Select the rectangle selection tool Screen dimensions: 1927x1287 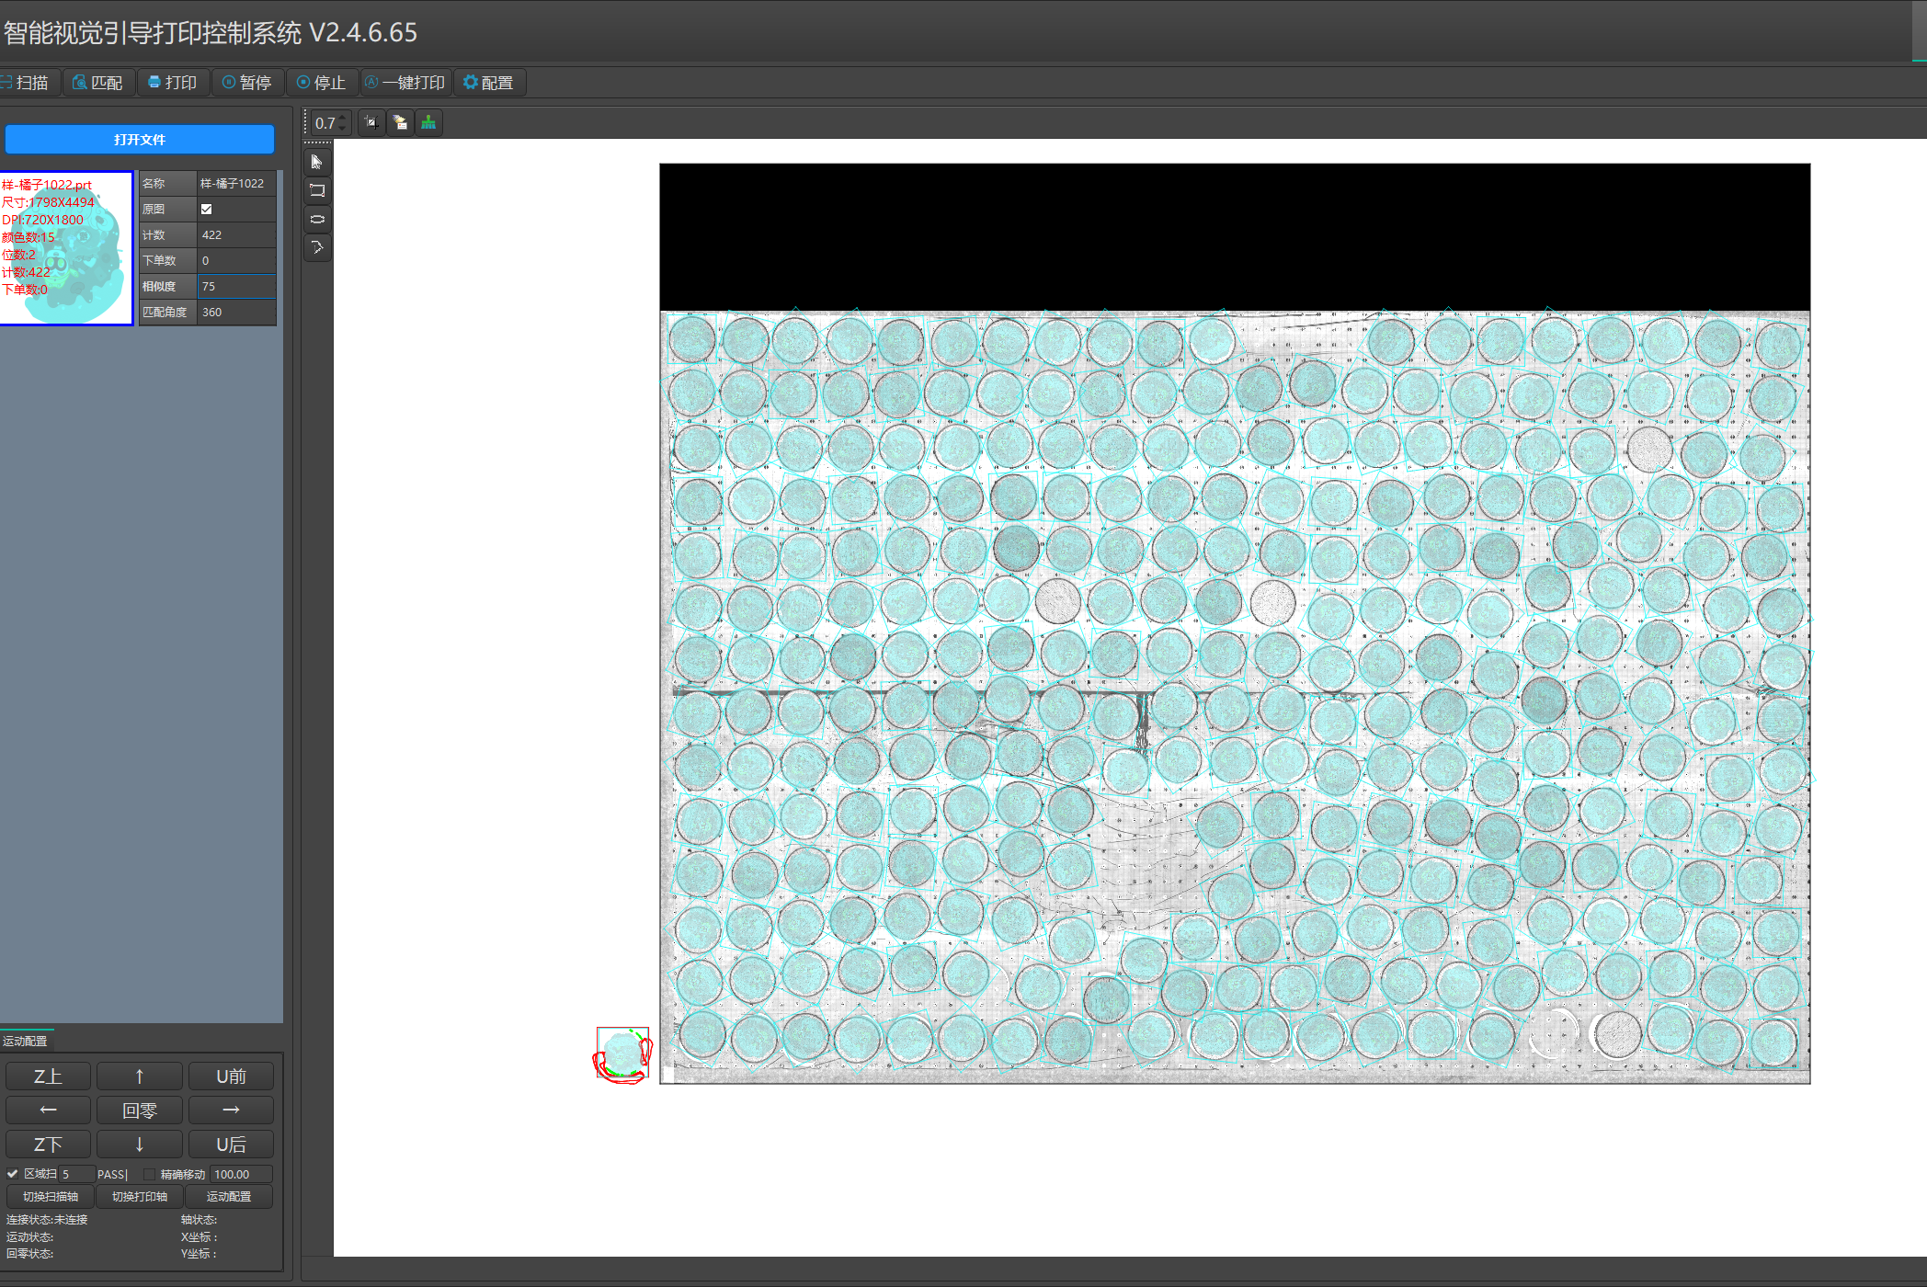coord(317,190)
